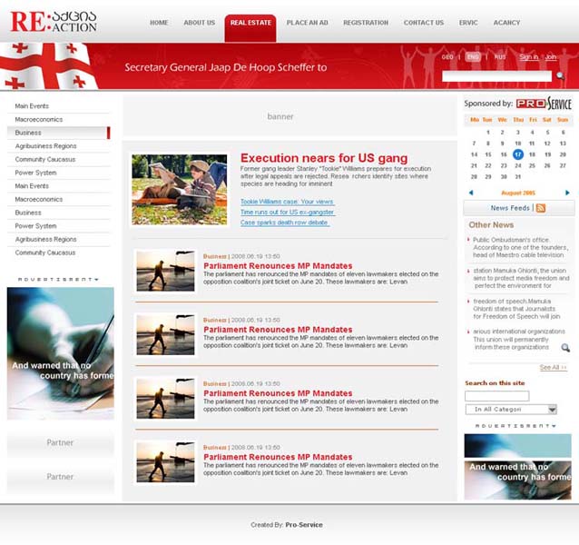Open the Pro Service sponsor logo
Viewport: 579px width, 545px height.
coord(544,104)
